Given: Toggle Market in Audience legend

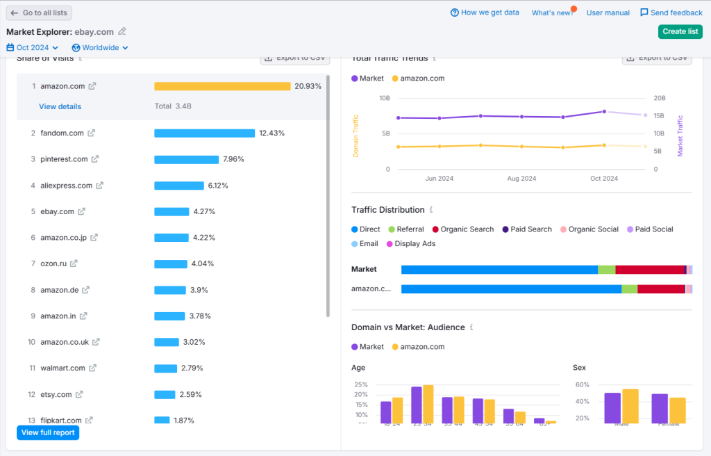Looking at the screenshot, I should point(367,347).
